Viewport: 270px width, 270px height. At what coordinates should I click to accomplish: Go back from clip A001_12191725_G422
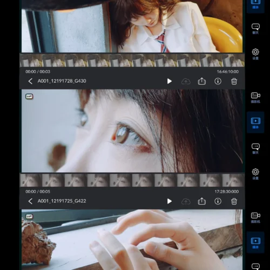pos(30,201)
